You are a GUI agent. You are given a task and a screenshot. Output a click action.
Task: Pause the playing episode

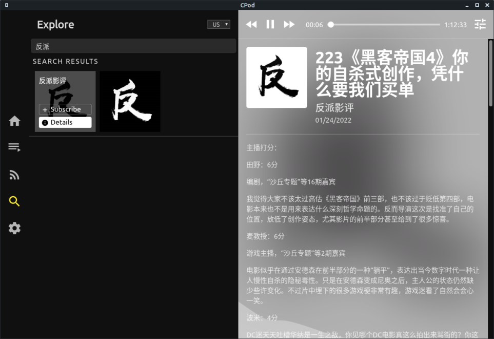pyautogui.click(x=270, y=25)
